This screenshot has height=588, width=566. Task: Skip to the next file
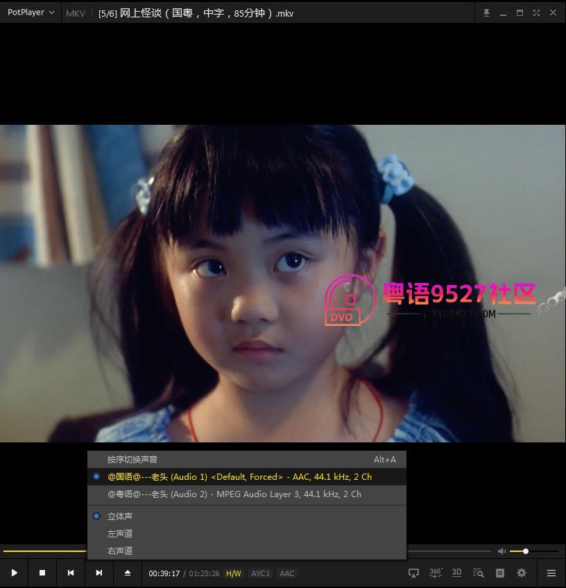point(99,573)
